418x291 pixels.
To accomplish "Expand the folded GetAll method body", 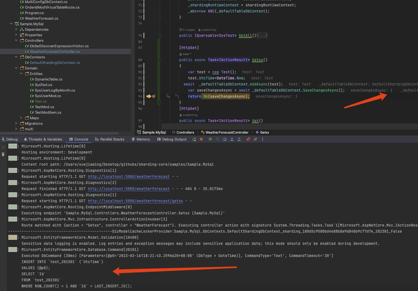I will pyautogui.click(x=262, y=35).
